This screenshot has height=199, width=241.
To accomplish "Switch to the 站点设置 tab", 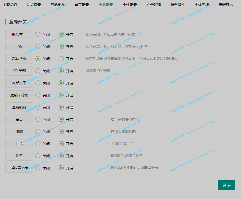I will 34,5.
